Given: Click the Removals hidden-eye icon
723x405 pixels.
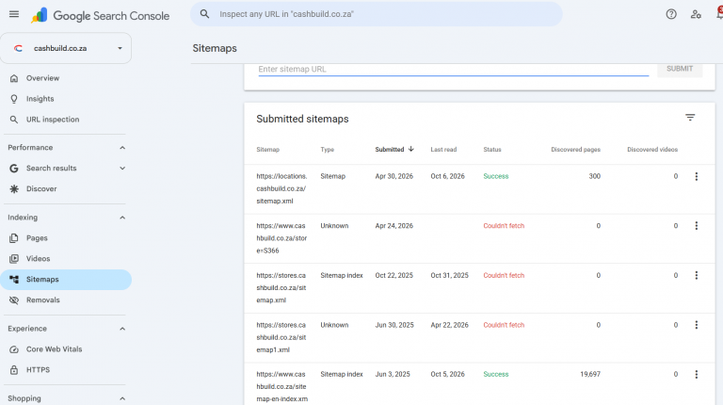Looking at the screenshot, I should pyautogui.click(x=14, y=300).
